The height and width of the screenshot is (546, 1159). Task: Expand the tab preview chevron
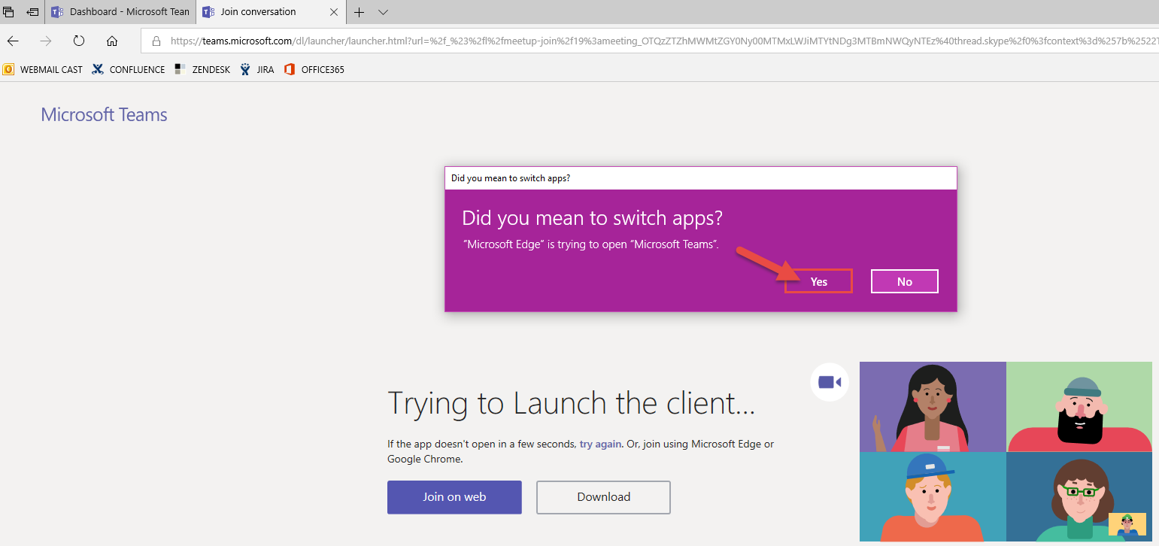383,12
